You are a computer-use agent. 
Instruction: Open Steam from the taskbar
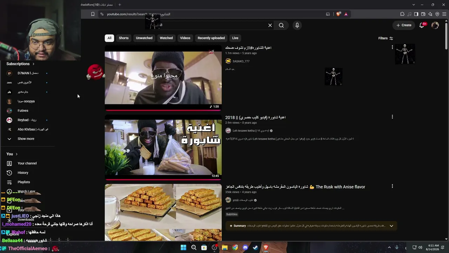click(x=255, y=247)
